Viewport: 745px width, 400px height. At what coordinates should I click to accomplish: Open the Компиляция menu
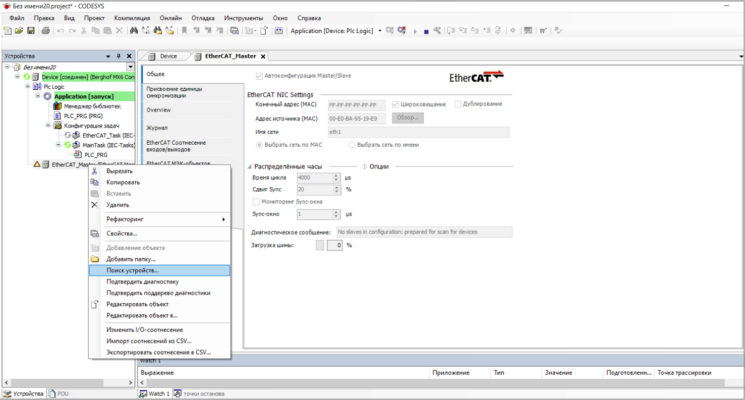(x=132, y=18)
